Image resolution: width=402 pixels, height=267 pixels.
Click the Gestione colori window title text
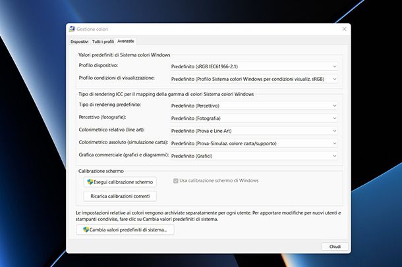[92, 29]
